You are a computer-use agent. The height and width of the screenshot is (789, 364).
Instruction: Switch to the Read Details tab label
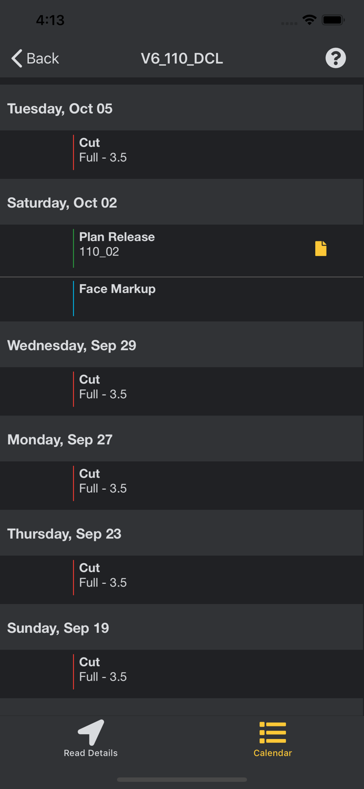tap(91, 753)
